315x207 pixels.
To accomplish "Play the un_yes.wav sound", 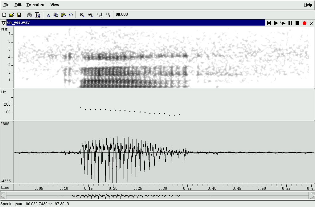I will (x=276, y=23).
